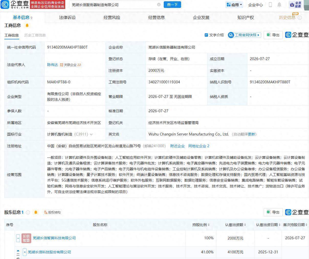Switch to 企业发展 tab
309x259 pixels.
201,17
